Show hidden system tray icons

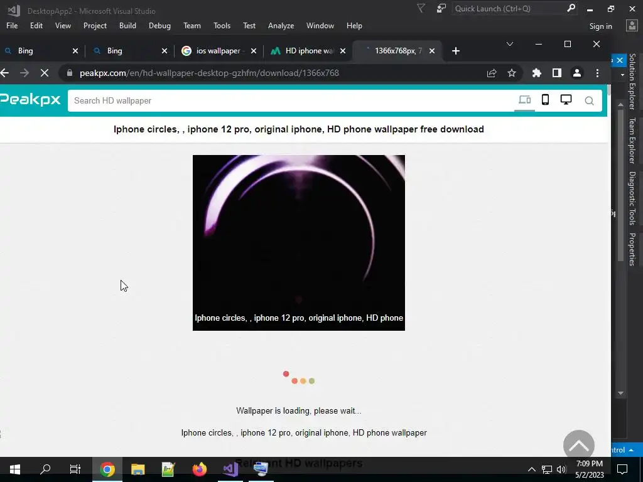531,469
